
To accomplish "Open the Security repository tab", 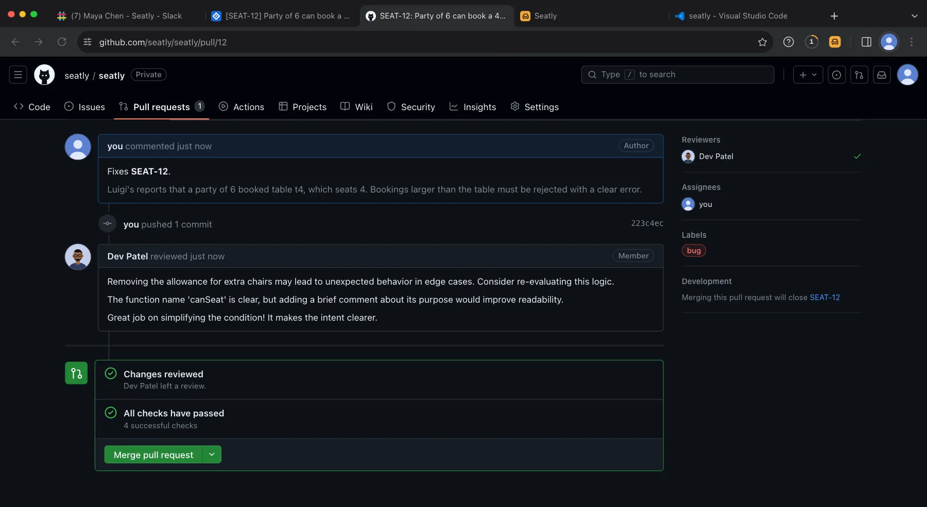I will click(x=411, y=107).
